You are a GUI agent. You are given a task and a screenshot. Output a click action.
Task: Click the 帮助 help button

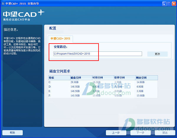(x=12, y=133)
